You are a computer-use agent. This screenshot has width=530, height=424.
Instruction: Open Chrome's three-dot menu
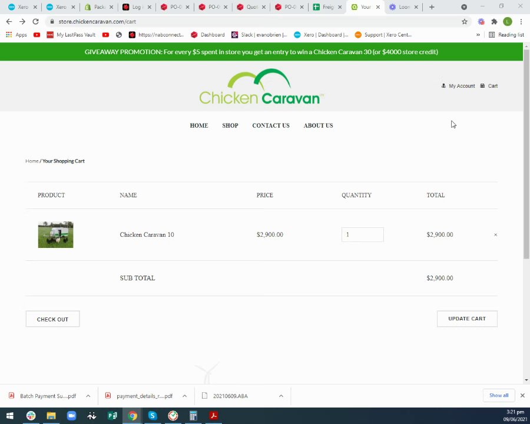(521, 22)
